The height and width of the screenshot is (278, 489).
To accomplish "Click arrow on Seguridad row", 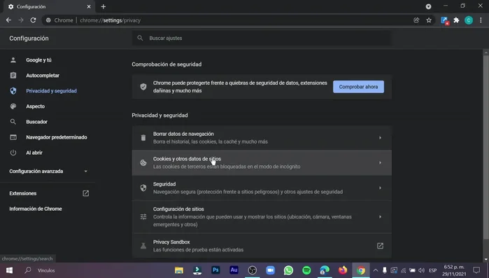I will [x=380, y=188].
